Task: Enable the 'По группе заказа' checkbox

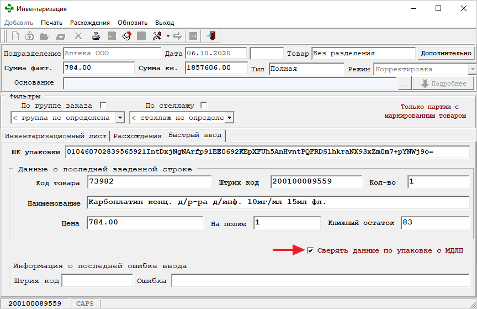Action: coord(103,105)
